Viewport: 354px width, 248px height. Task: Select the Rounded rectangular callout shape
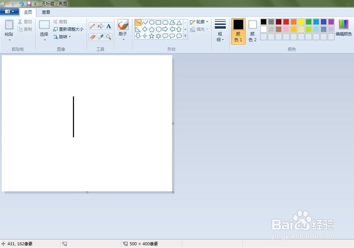pyautogui.click(x=165, y=36)
